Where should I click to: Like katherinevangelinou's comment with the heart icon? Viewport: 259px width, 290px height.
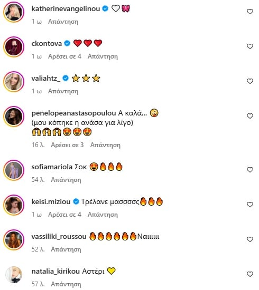[249, 12]
